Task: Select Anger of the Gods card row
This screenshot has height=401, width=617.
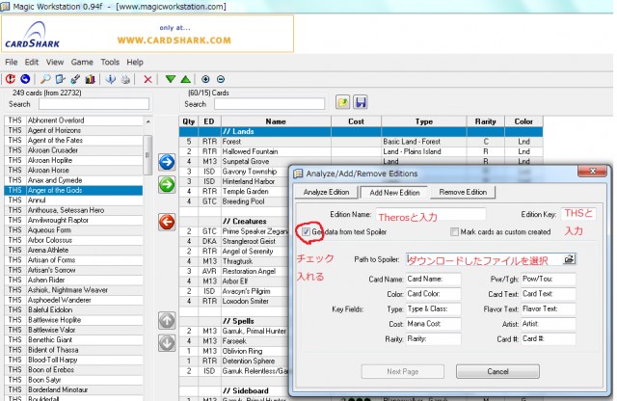Action: [74, 191]
